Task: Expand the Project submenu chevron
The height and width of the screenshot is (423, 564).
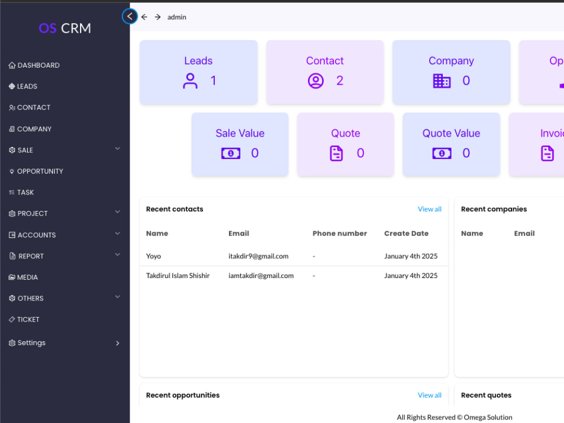Action: coord(118,212)
